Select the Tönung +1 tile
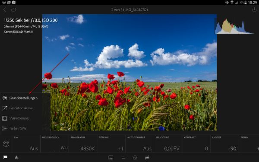The image size is (259, 162). point(111,144)
